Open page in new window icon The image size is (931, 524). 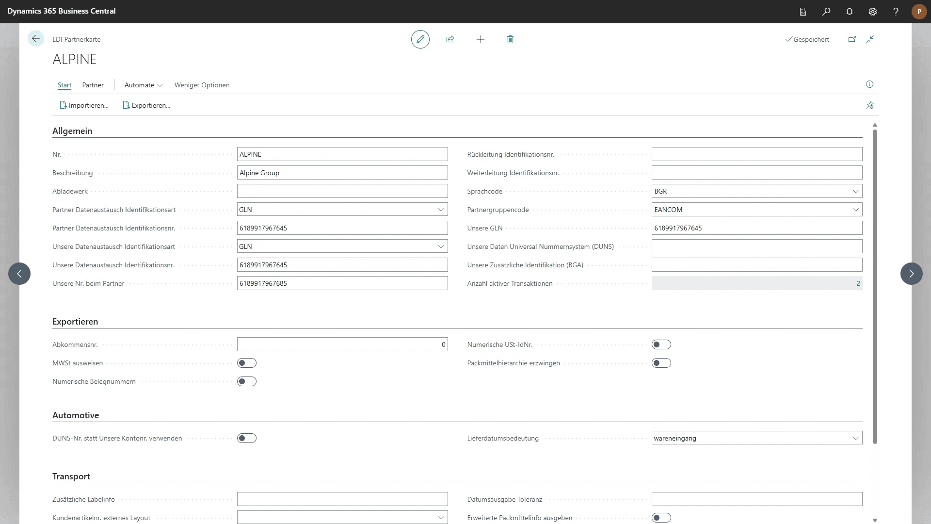pos(852,39)
